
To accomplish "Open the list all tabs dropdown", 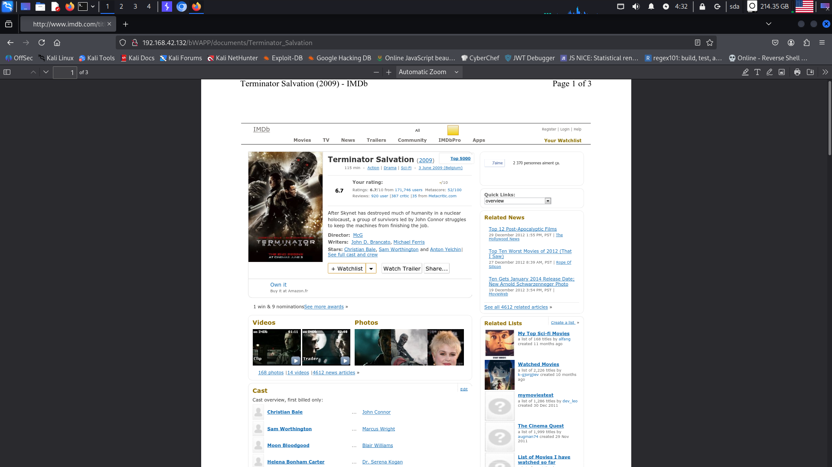I will click(x=768, y=24).
